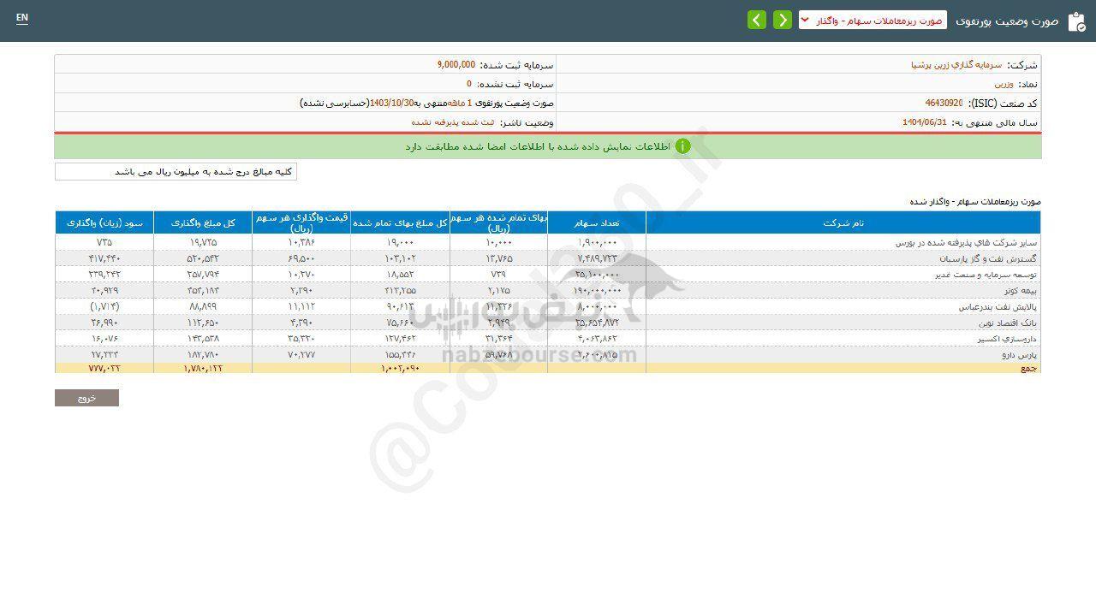This screenshot has width=1096, height=616.
Task: Go to the next report with right green arrow
Action: point(783,20)
